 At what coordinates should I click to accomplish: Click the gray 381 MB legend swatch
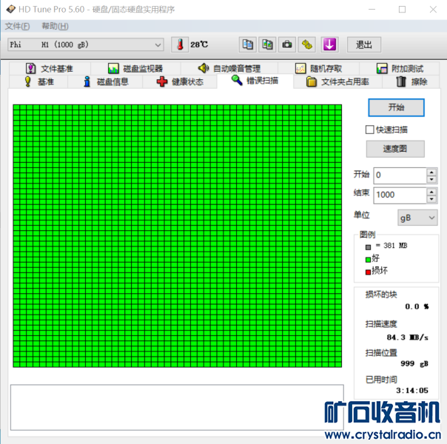pos(368,247)
